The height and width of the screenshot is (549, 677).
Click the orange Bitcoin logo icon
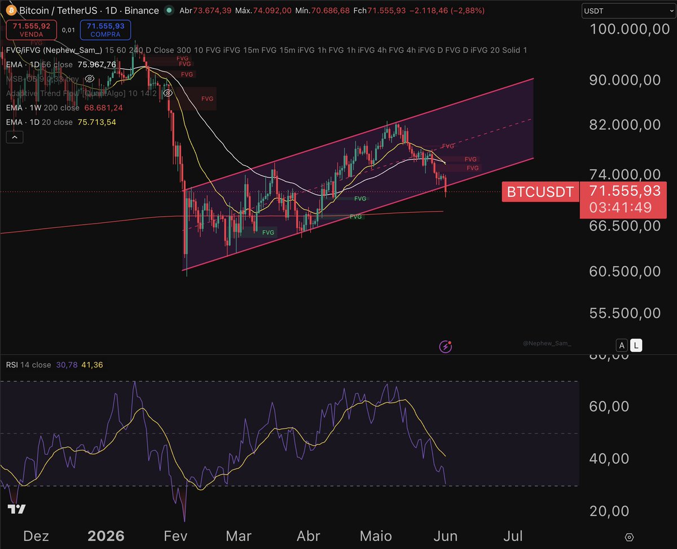click(10, 10)
